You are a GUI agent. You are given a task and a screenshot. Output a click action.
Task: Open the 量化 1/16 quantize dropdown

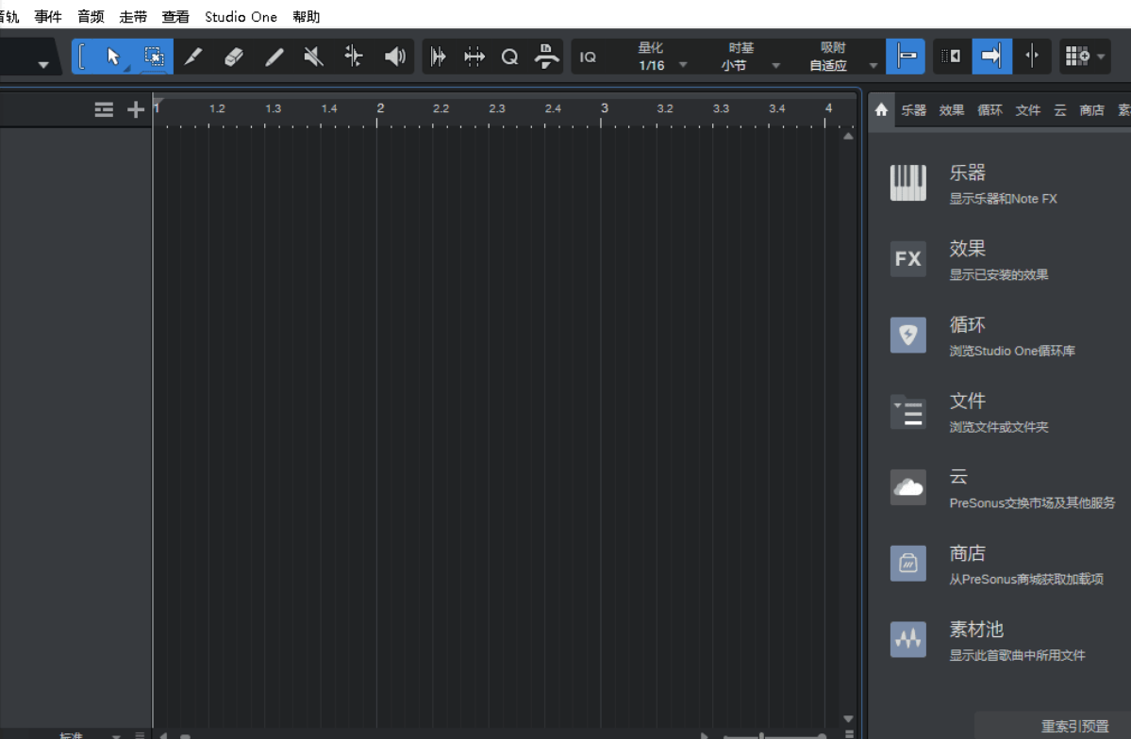click(660, 57)
